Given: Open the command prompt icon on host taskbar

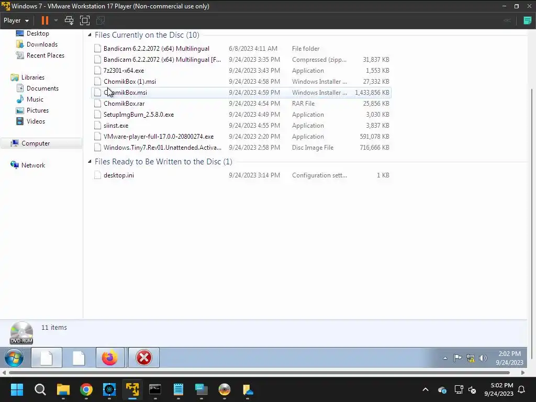Looking at the screenshot, I should (155, 389).
